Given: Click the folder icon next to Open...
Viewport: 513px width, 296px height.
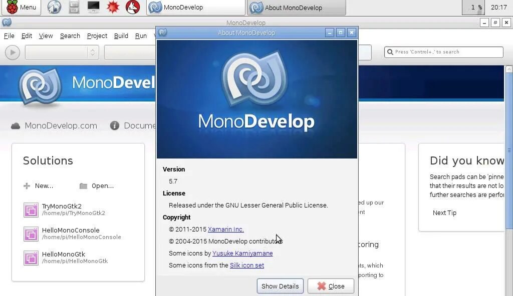Looking at the screenshot, I should point(84,186).
